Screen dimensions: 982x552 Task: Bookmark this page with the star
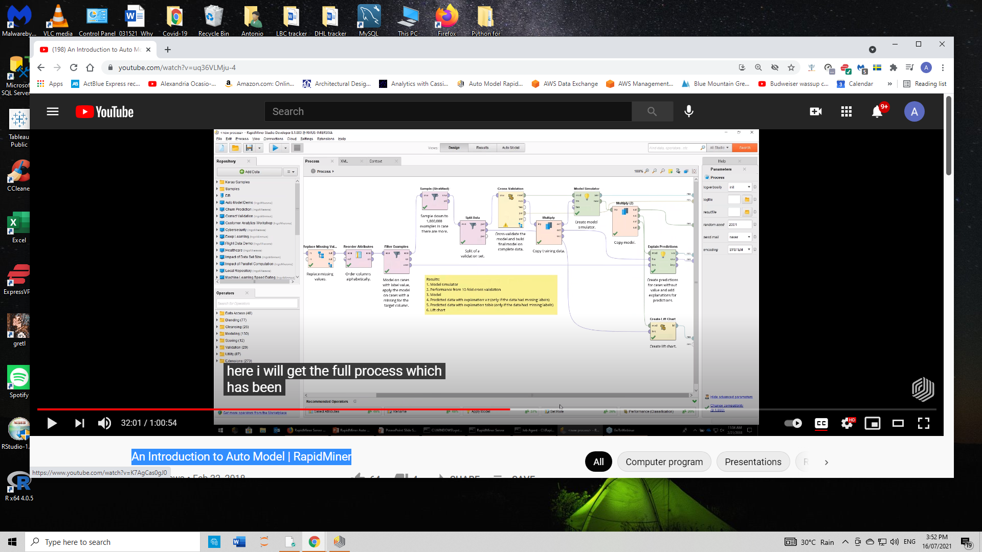point(791,67)
